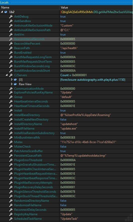The width and height of the screenshot is (133, 222).
Task: Click the Value column header
Action: pos(64,8)
